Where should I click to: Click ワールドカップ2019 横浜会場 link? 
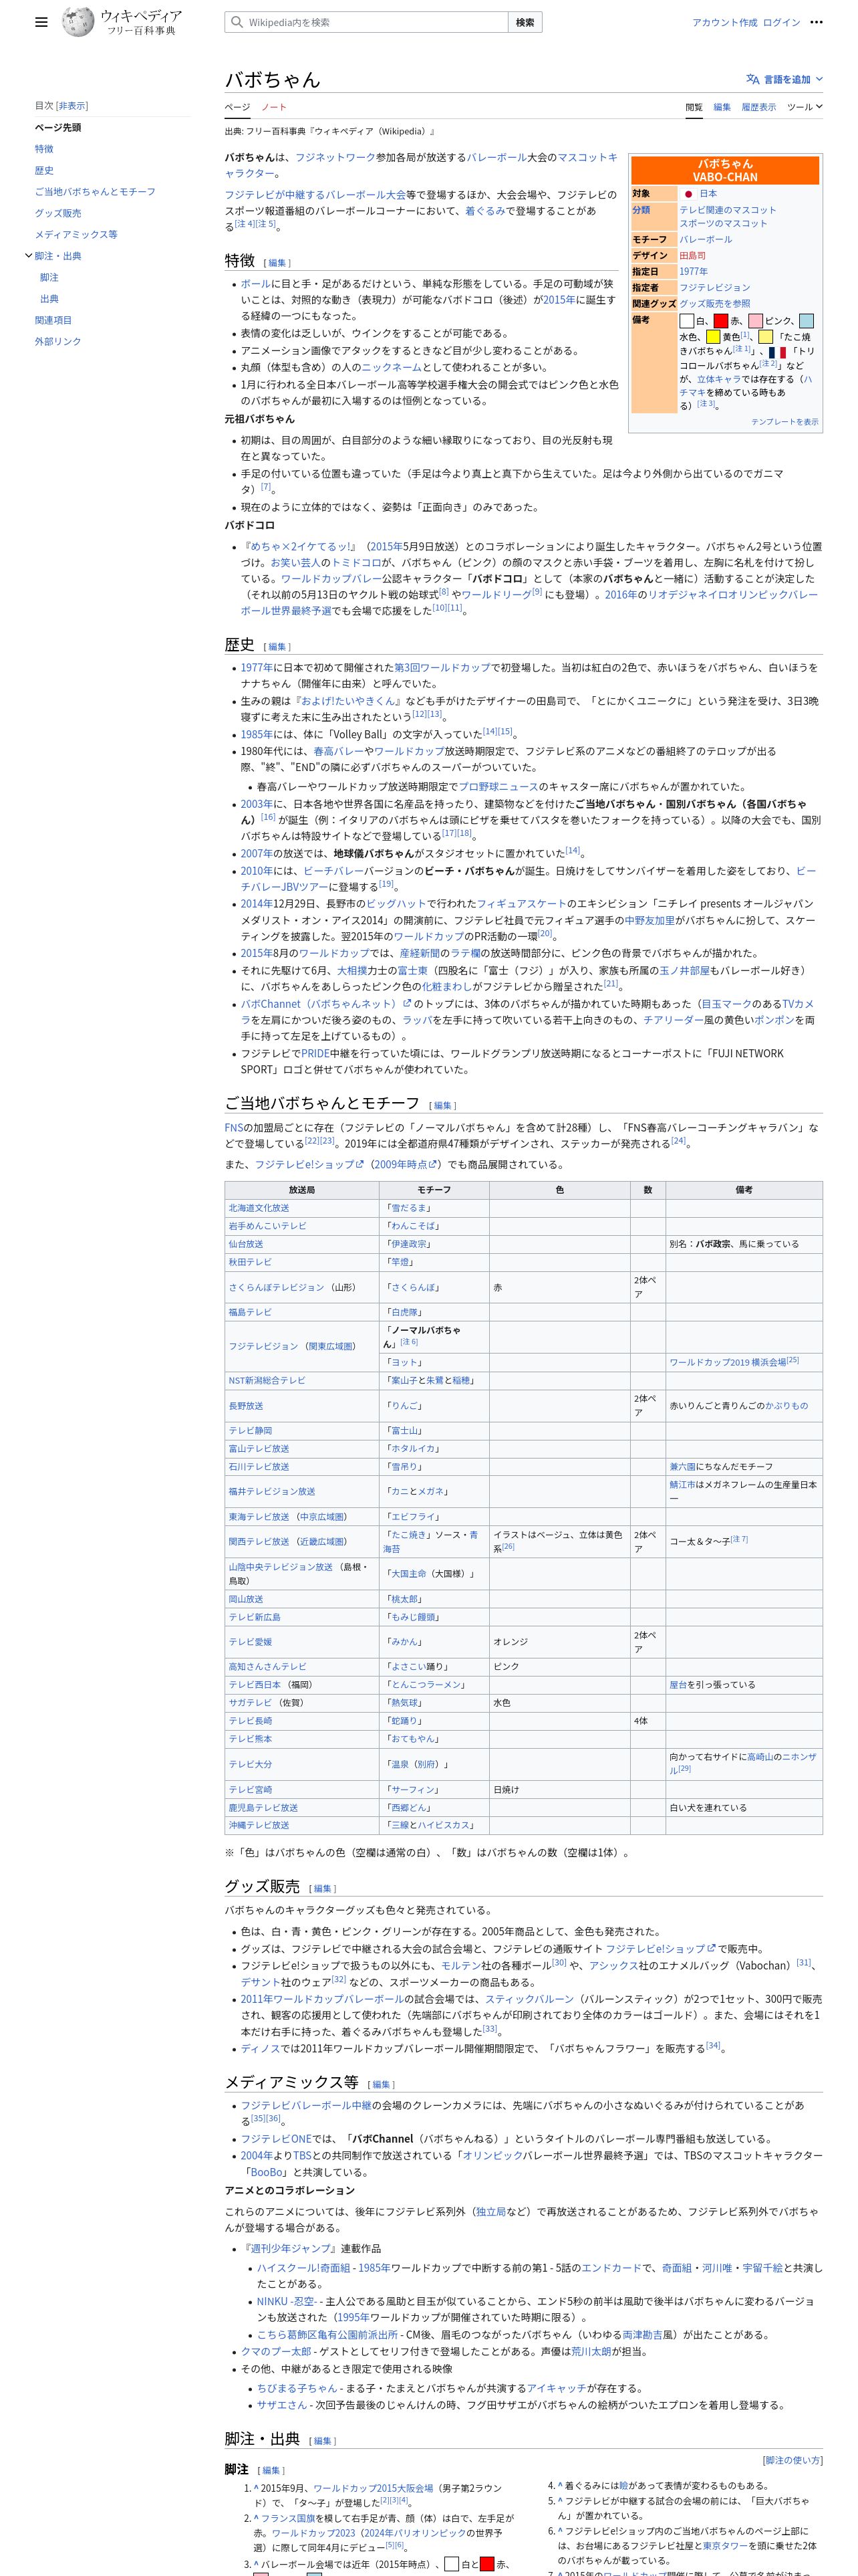tap(727, 1362)
